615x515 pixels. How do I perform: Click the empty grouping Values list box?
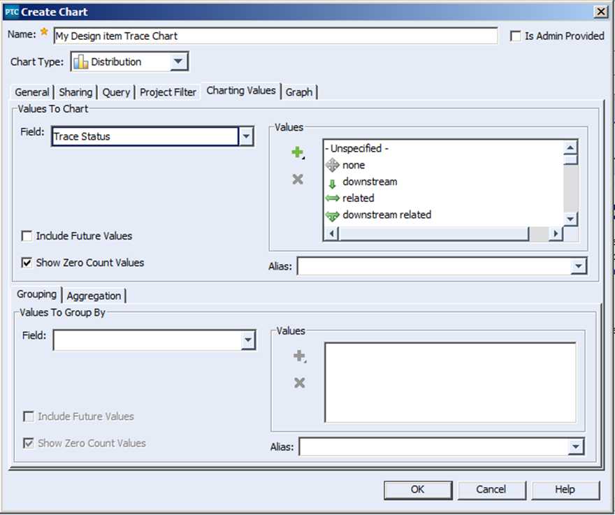click(x=450, y=382)
